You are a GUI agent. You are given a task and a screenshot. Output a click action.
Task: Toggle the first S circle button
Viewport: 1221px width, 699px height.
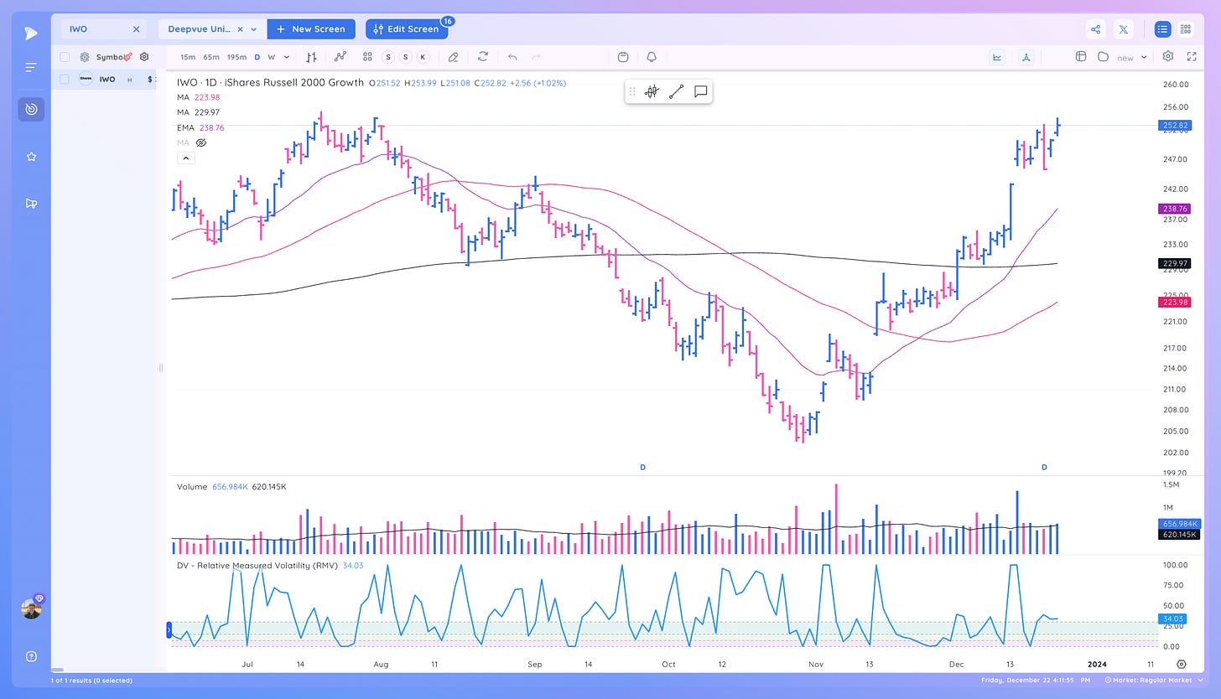tap(388, 57)
